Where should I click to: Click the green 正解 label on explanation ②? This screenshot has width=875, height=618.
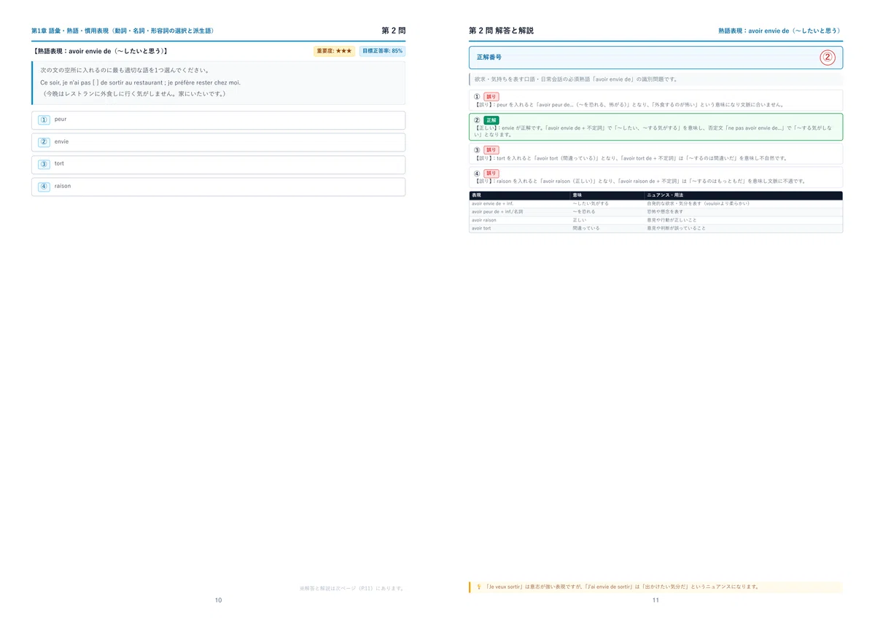pyautogui.click(x=491, y=120)
